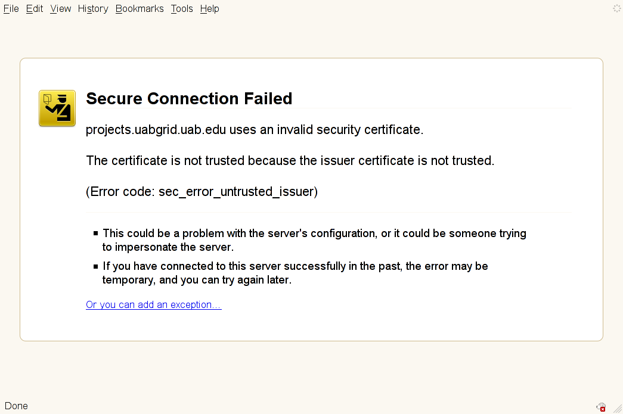The width and height of the screenshot is (623, 414).
Task: Open the Bookmarks menu
Action: [x=140, y=9]
